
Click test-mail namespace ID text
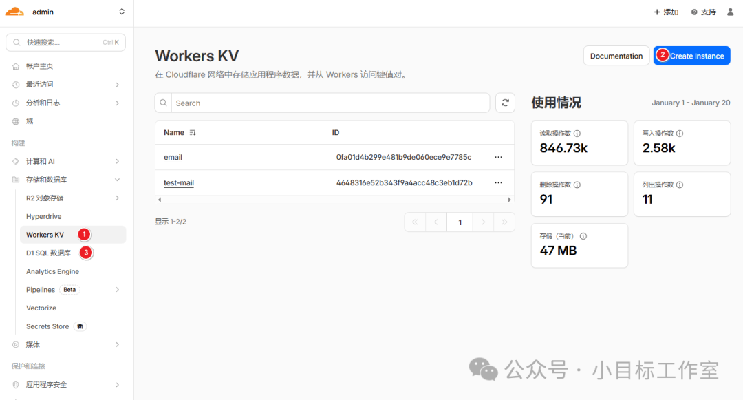405,183
